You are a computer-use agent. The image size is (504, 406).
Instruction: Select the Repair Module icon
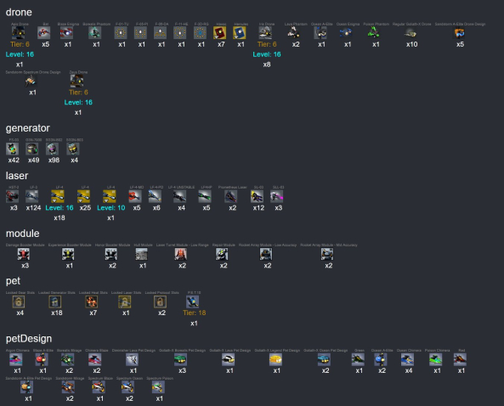(222, 254)
